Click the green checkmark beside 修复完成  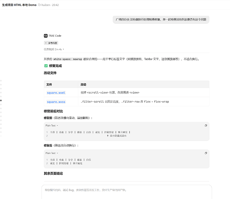click(x=46, y=66)
